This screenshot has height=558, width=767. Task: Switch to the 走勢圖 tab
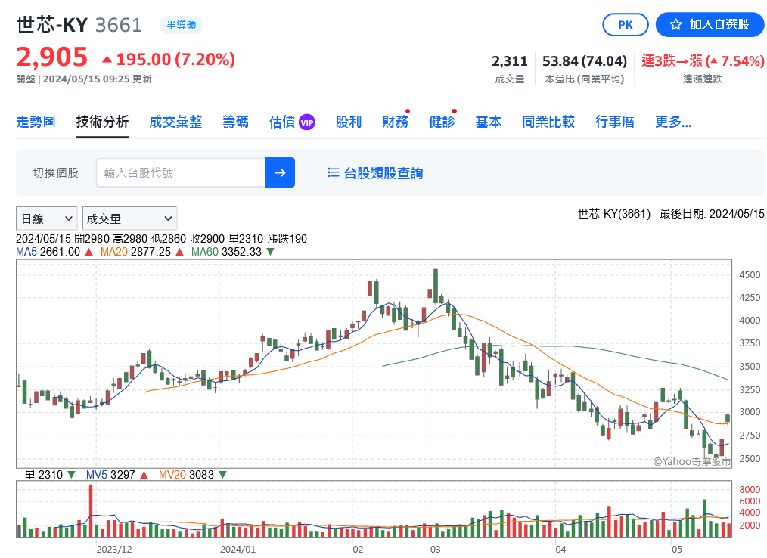(x=36, y=122)
